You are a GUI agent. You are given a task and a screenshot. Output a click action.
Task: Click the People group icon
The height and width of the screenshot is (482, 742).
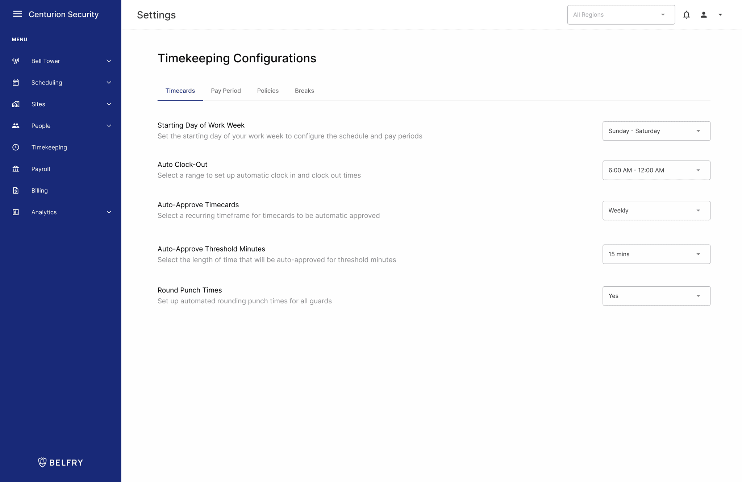16,126
